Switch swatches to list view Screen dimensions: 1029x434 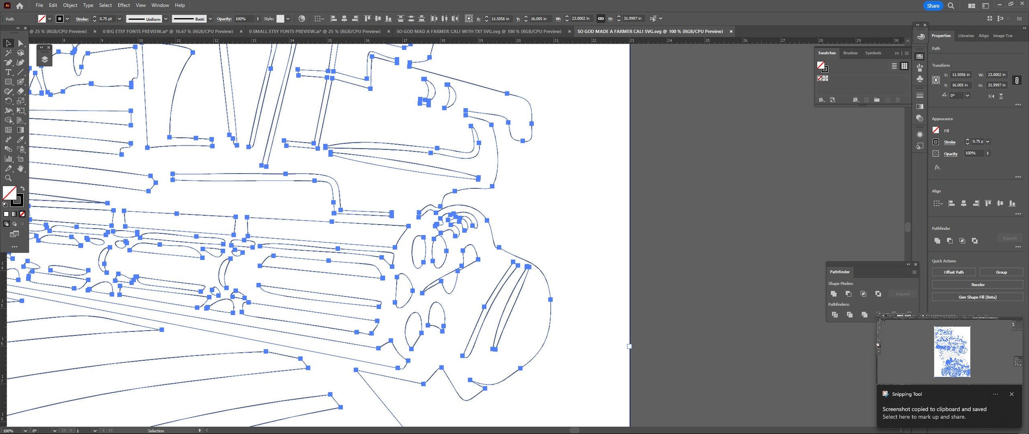pyautogui.click(x=894, y=66)
